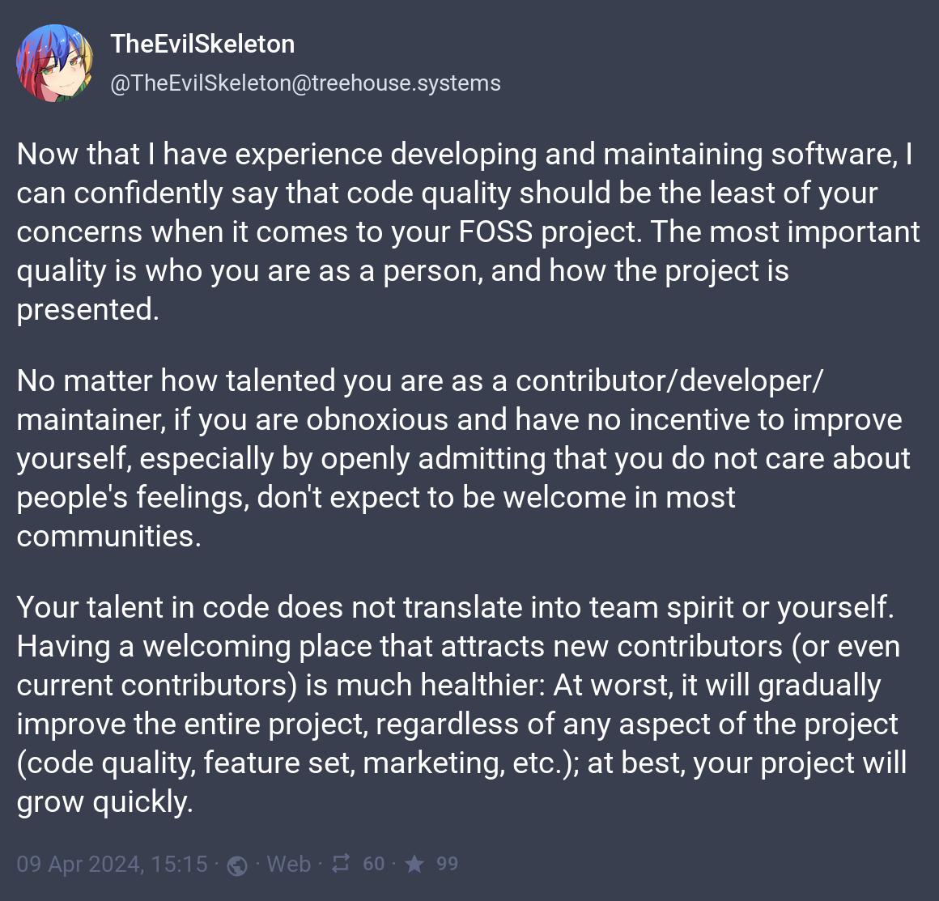Open the 09 Apr 2024, 15:15 timestamp
The height and width of the screenshot is (901, 939).
(x=112, y=864)
